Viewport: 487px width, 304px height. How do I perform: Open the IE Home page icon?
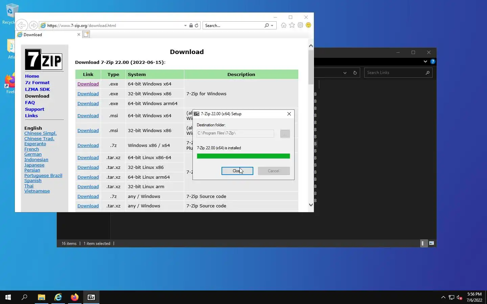point(283,25)
